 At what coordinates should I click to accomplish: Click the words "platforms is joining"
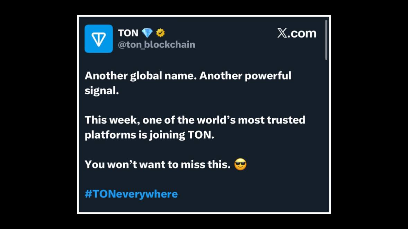coord(135,135)
